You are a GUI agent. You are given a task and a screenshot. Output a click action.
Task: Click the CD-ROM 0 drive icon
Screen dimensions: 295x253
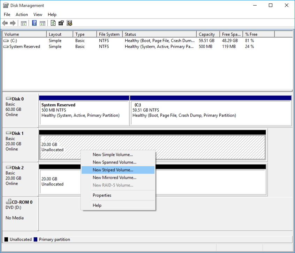9,201
